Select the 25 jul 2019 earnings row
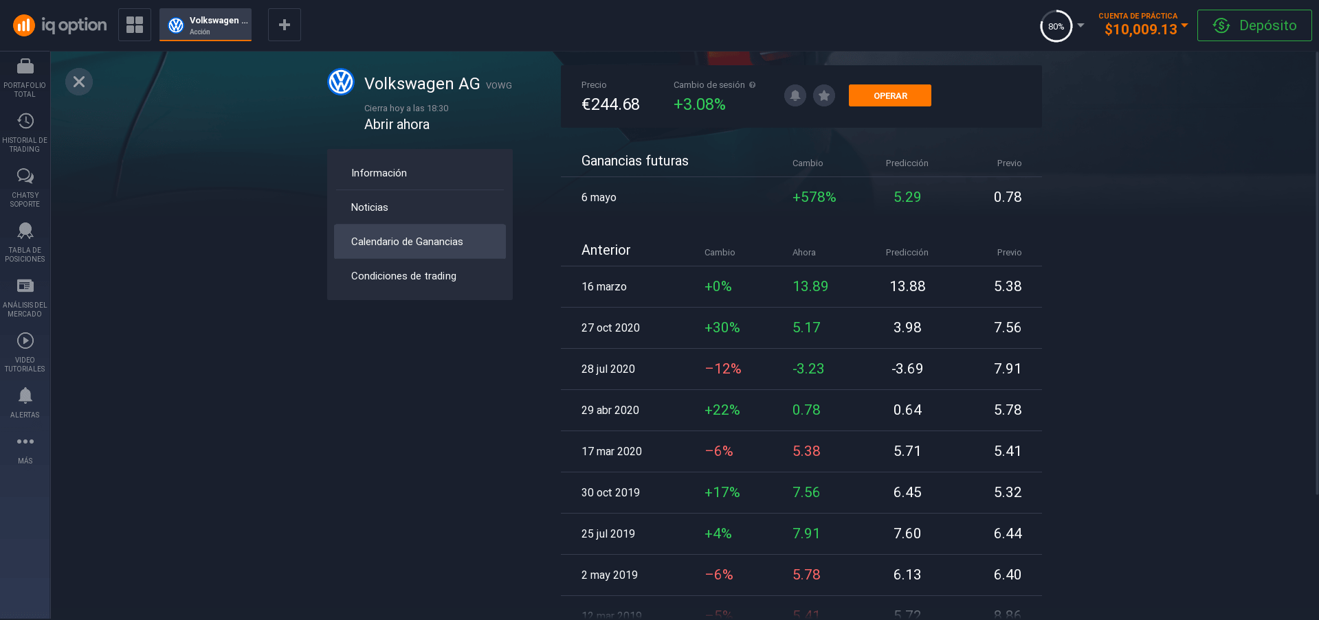The height and width of the screenshot is (620, 1319). pyautogui.click(x=801, y=533)
